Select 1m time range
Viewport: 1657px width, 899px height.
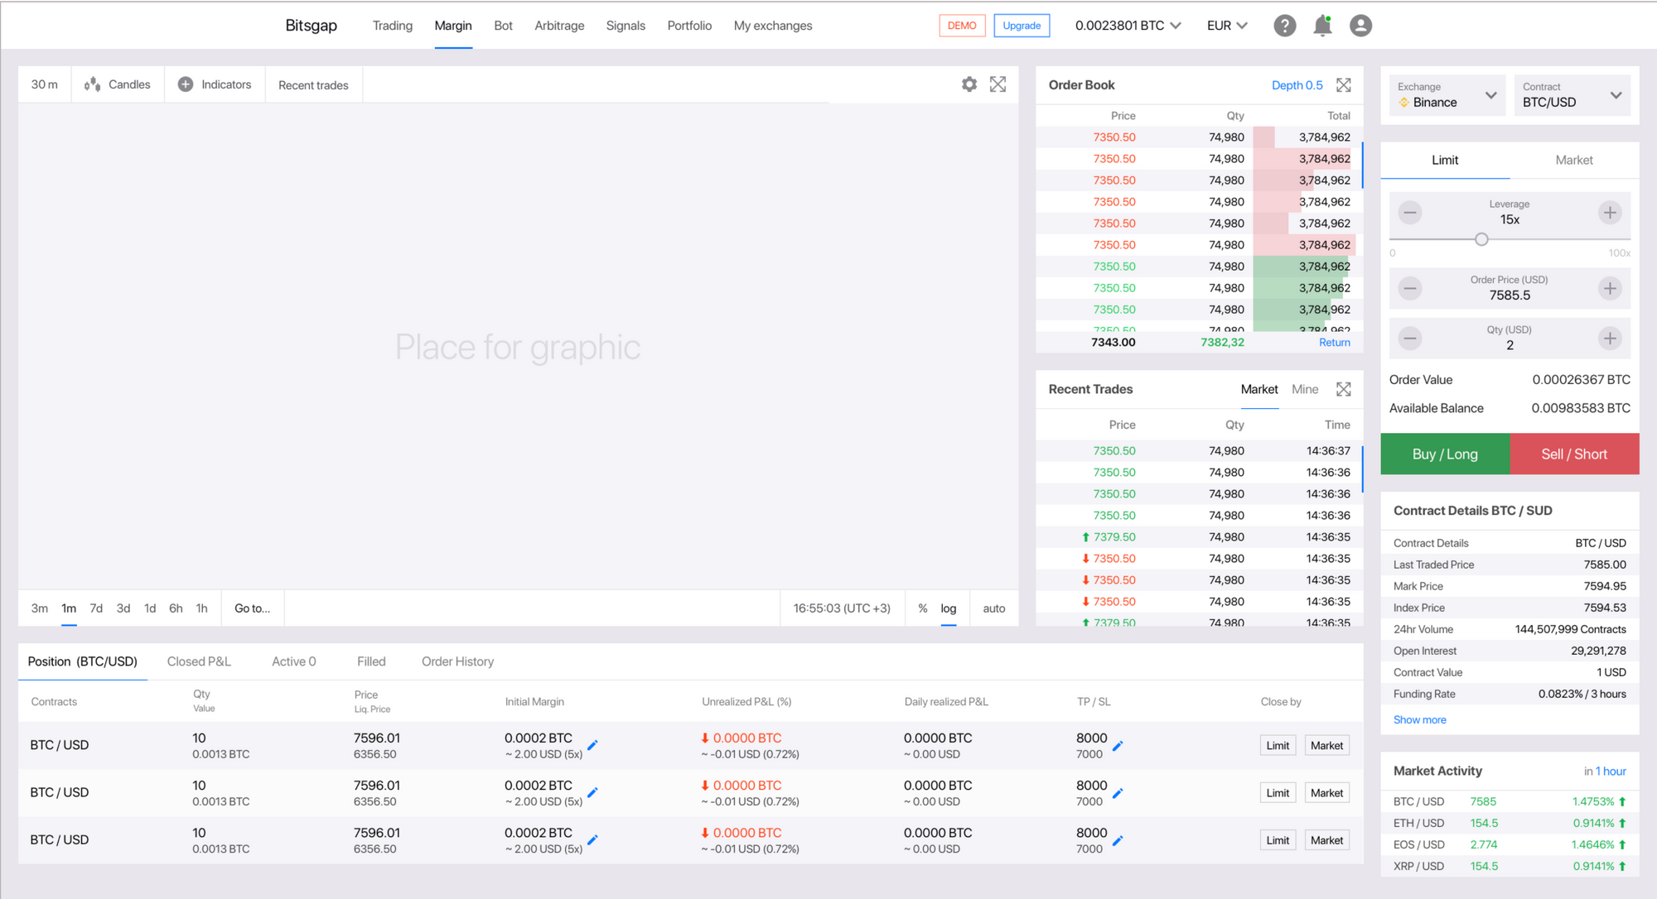coord(69,608)
